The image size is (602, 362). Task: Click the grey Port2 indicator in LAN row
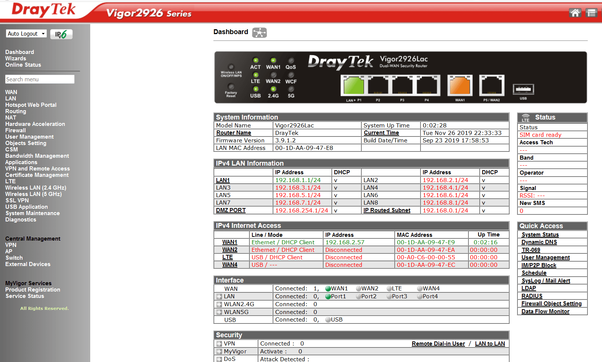click(x=359, y=296)
